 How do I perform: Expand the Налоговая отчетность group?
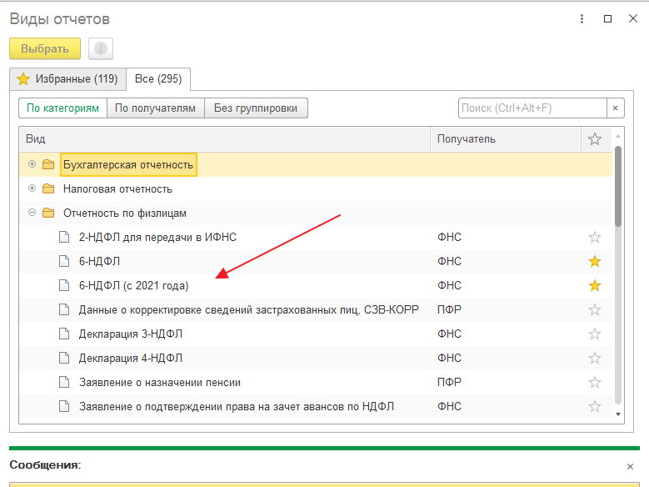tap(32, 189)
